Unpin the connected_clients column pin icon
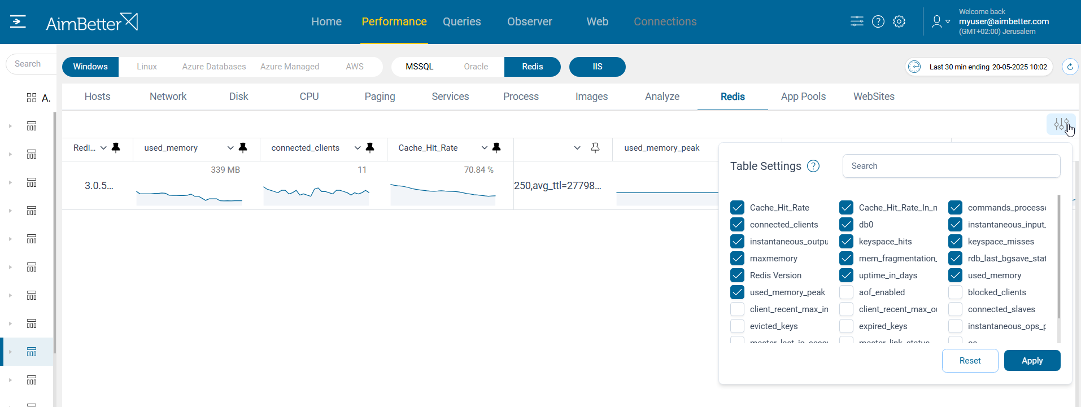 click(x=370, y=148)
